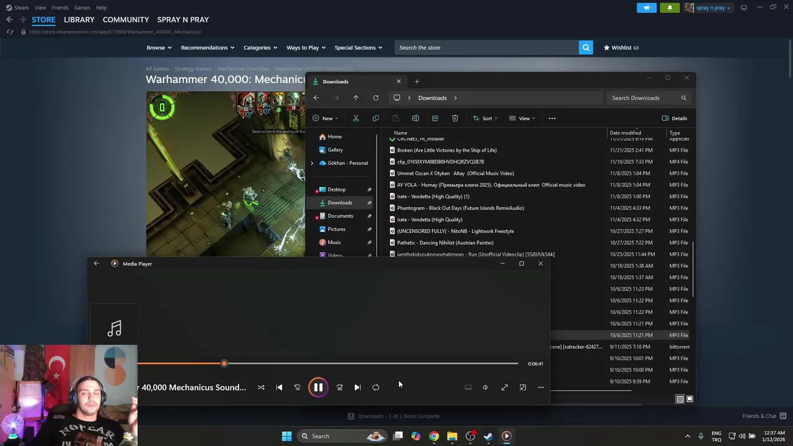Open Steam announcements megaphone button
Screen dimensions: 793x446
click(x=646, y=7)
